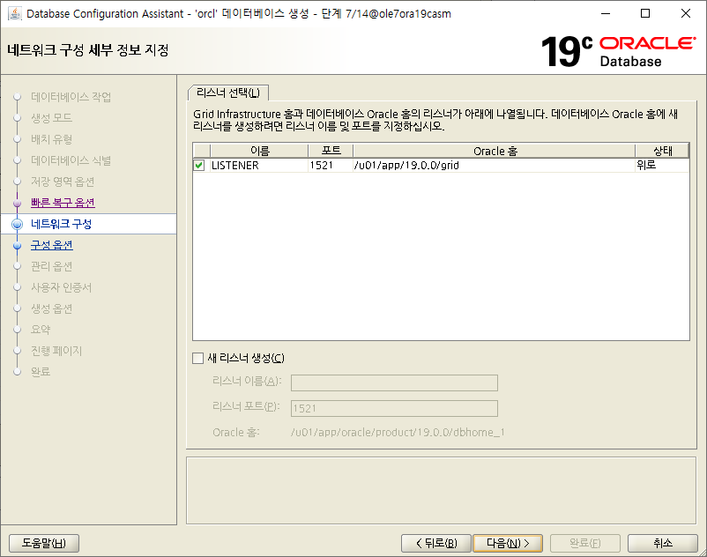Click the 이름 column header

click(x=259, y=151)
